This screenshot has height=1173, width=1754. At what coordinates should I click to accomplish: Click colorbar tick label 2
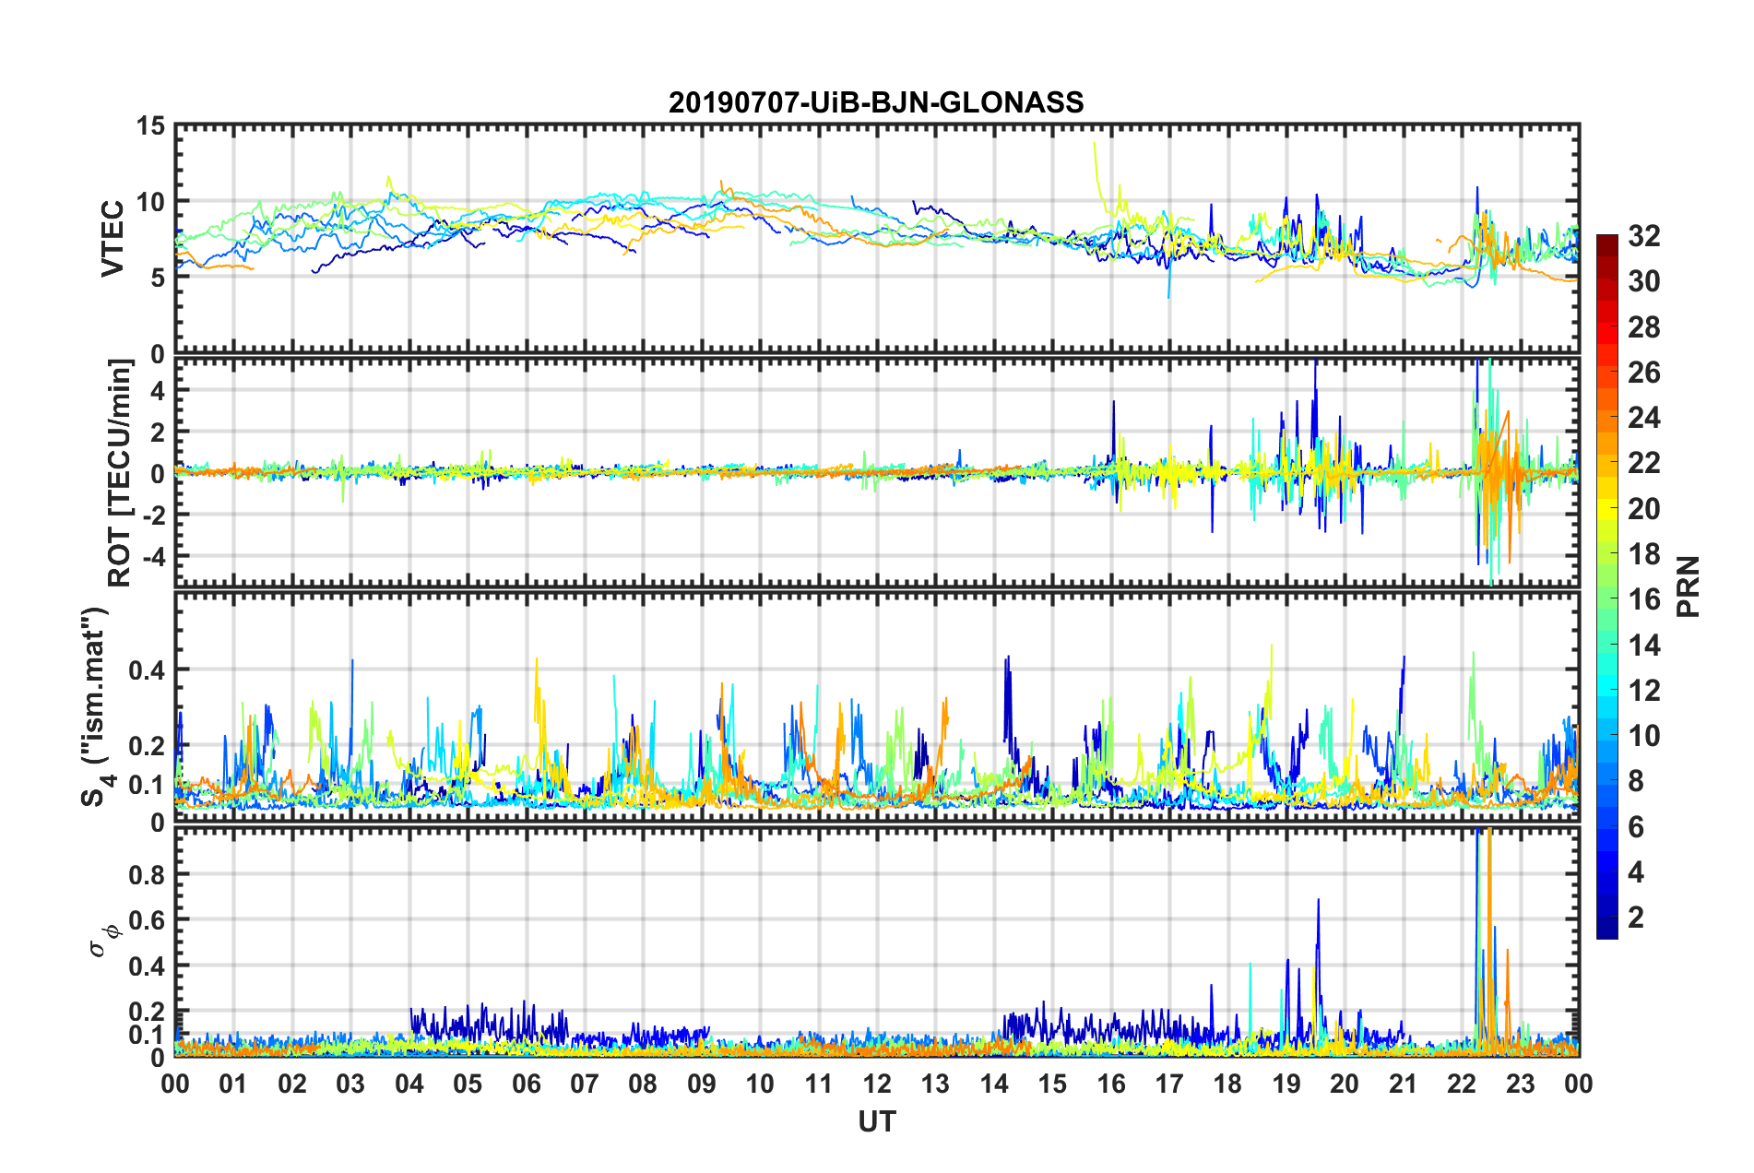coord(1636,918)
